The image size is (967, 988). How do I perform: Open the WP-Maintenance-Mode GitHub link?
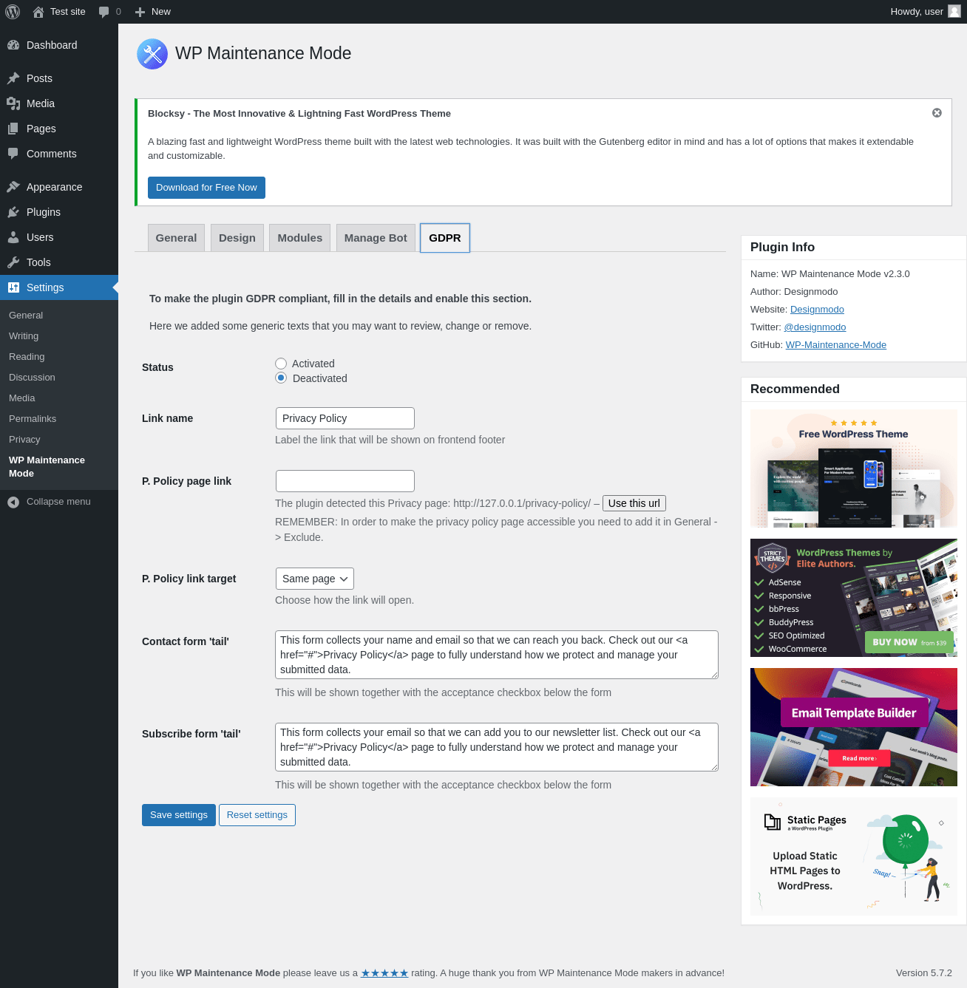pos(836,345)
